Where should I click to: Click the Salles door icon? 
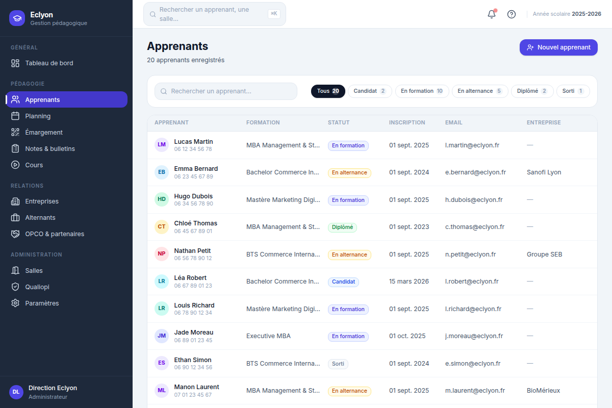pos(15,270)
